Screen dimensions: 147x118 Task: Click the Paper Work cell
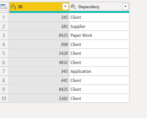coord(99,35)
